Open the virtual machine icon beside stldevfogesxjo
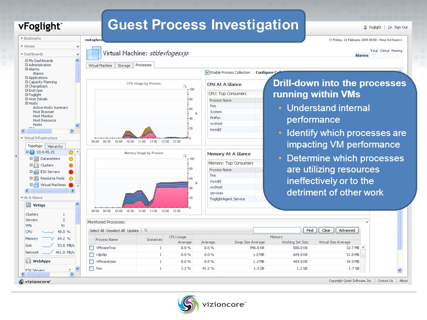427x320 pixels. pos(94,53)
